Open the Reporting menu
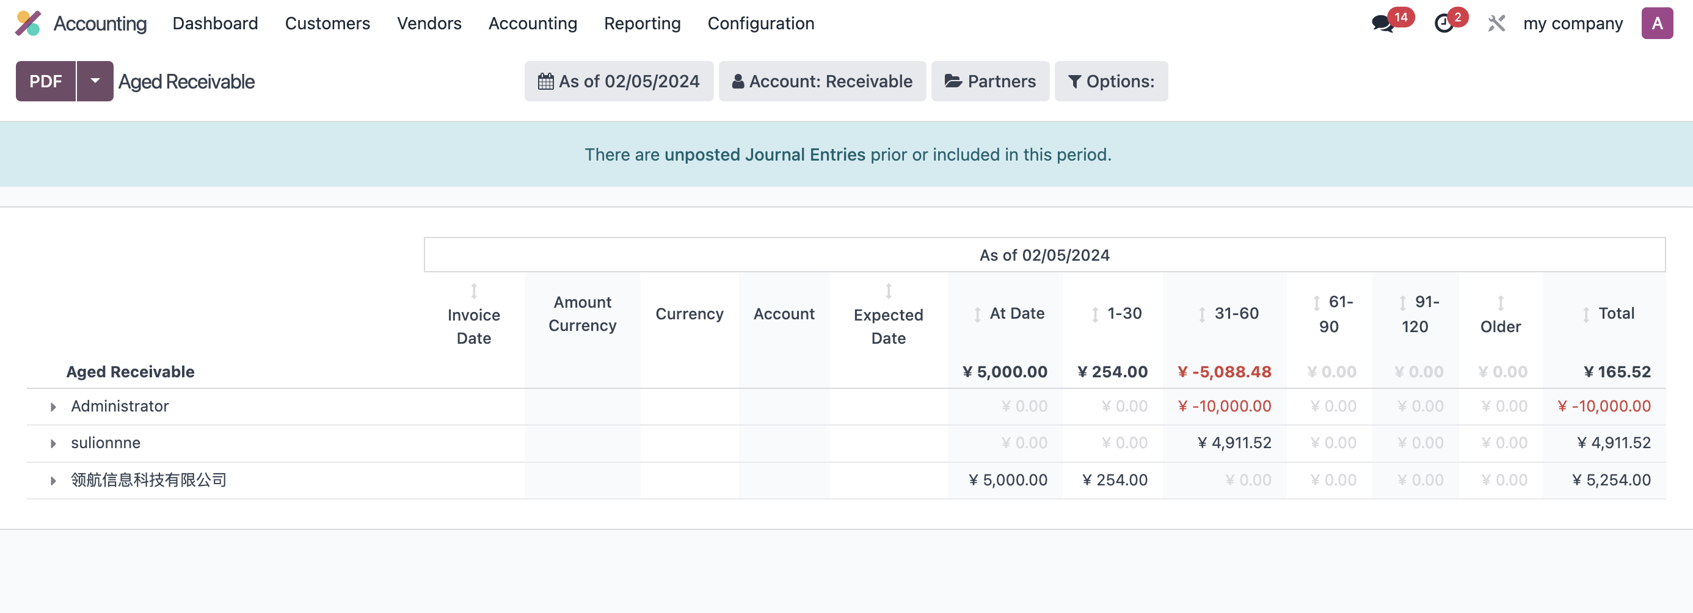This screenshot has height=613, width=1693. pos(642,24)
